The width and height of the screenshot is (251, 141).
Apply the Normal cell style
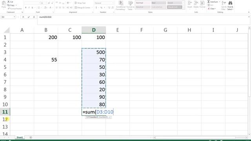click(x=143, y=3)
